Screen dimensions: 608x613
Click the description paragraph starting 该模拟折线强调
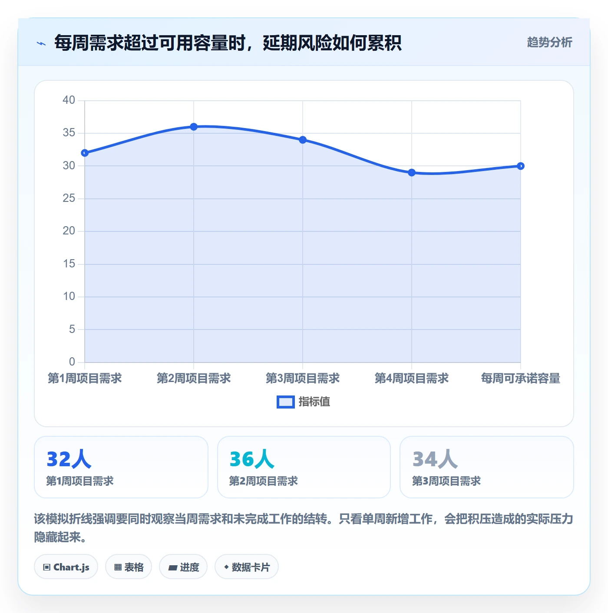304,528
